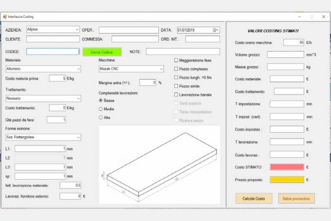Click the T lavorazione output field
Viewport: 331px width, 221px height.
point(287,142)
